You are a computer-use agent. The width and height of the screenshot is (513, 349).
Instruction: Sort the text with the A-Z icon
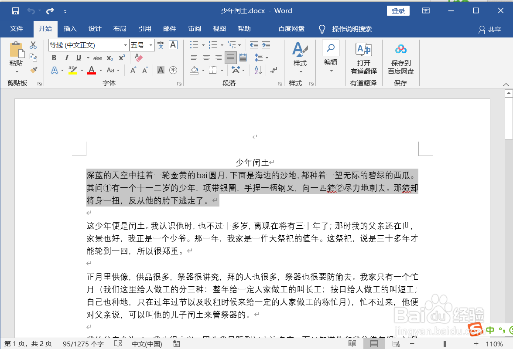click(258, 70)
